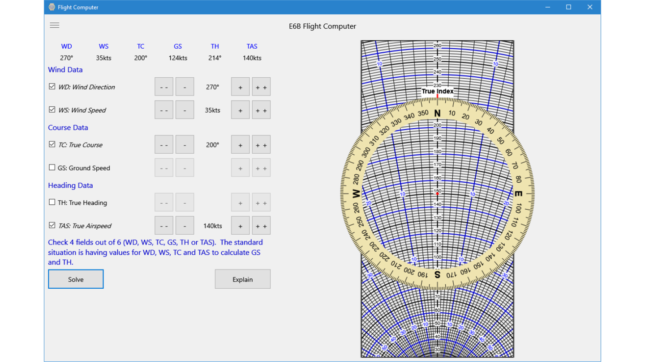Image resolution: width=645 pixels, height=362 pixels.
Task: Enable the GS: Ground Speed checkbox
Action: coord(52,168)
